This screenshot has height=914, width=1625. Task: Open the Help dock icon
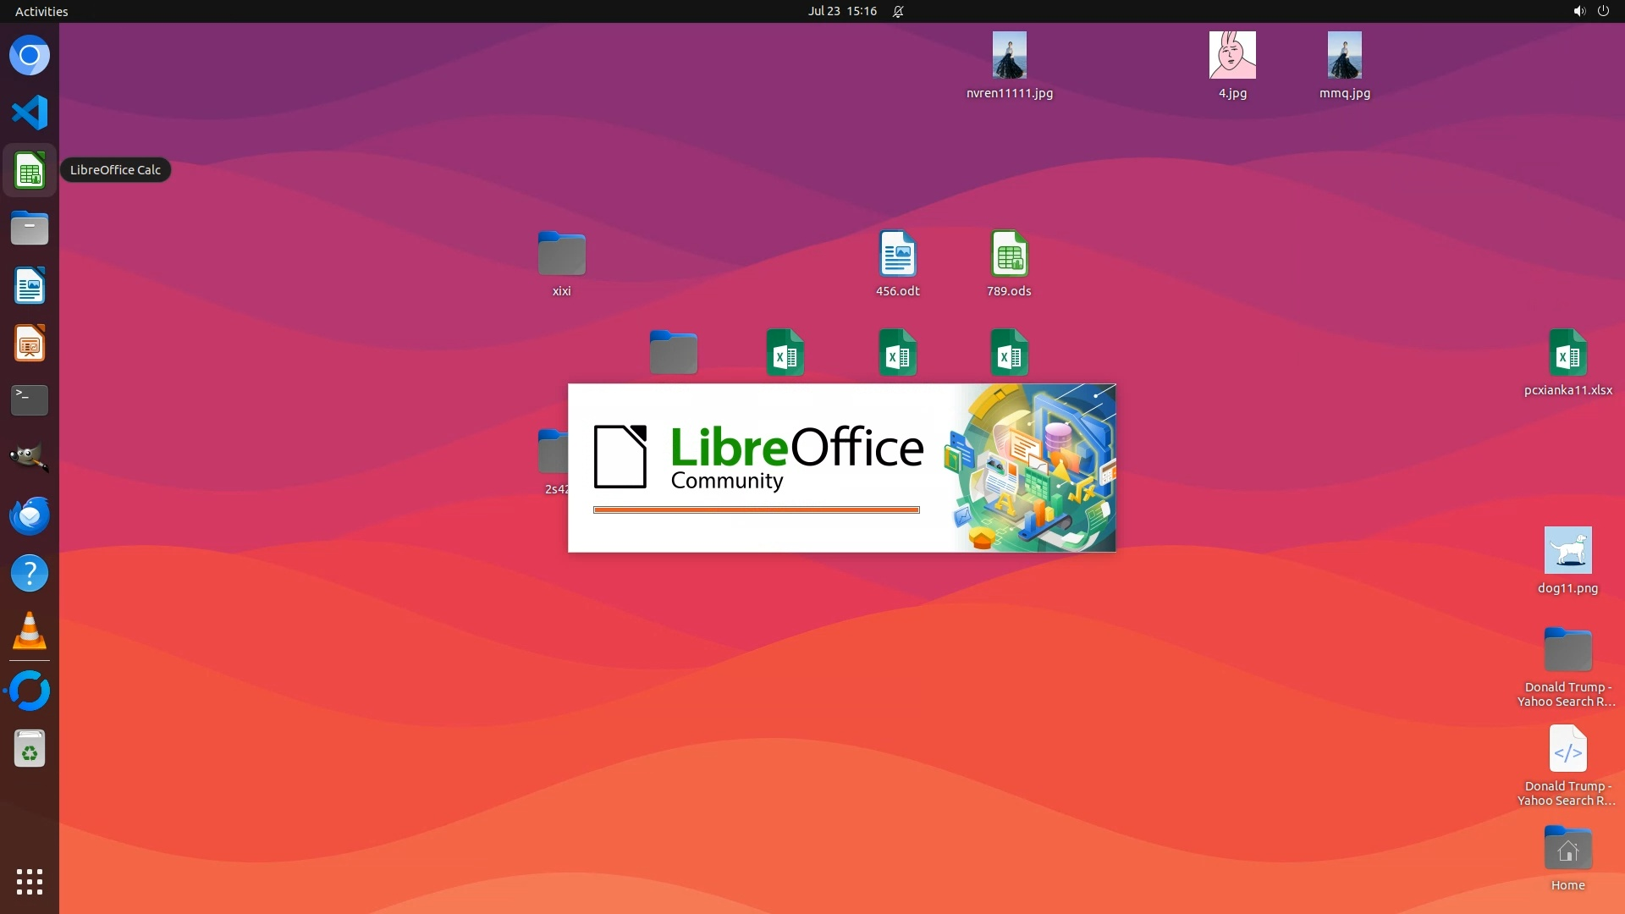[x=30, y=574]
